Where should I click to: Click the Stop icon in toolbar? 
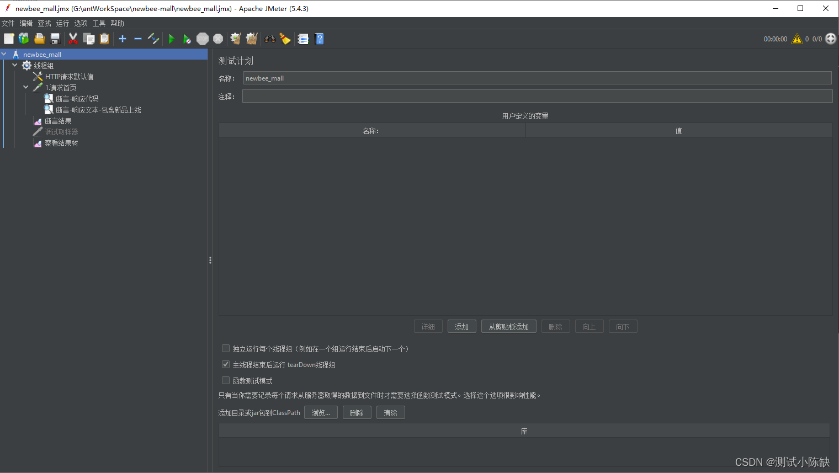click(203, 39)
